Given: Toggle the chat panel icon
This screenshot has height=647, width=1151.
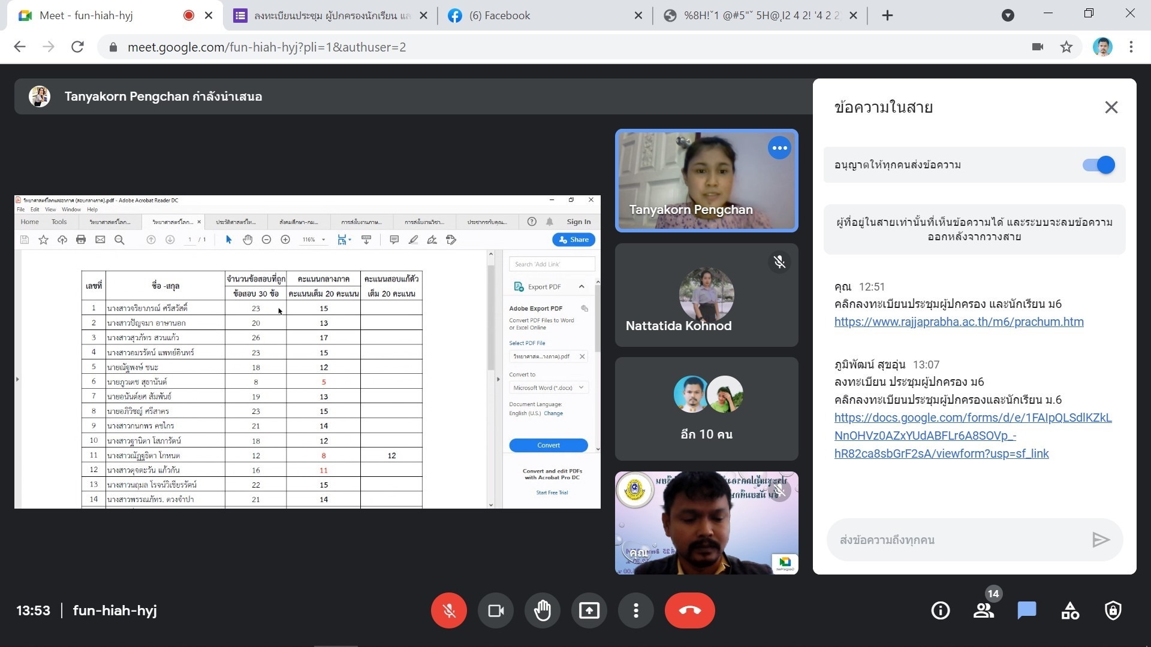Looking at the screenshot, I should point(1027,610).
